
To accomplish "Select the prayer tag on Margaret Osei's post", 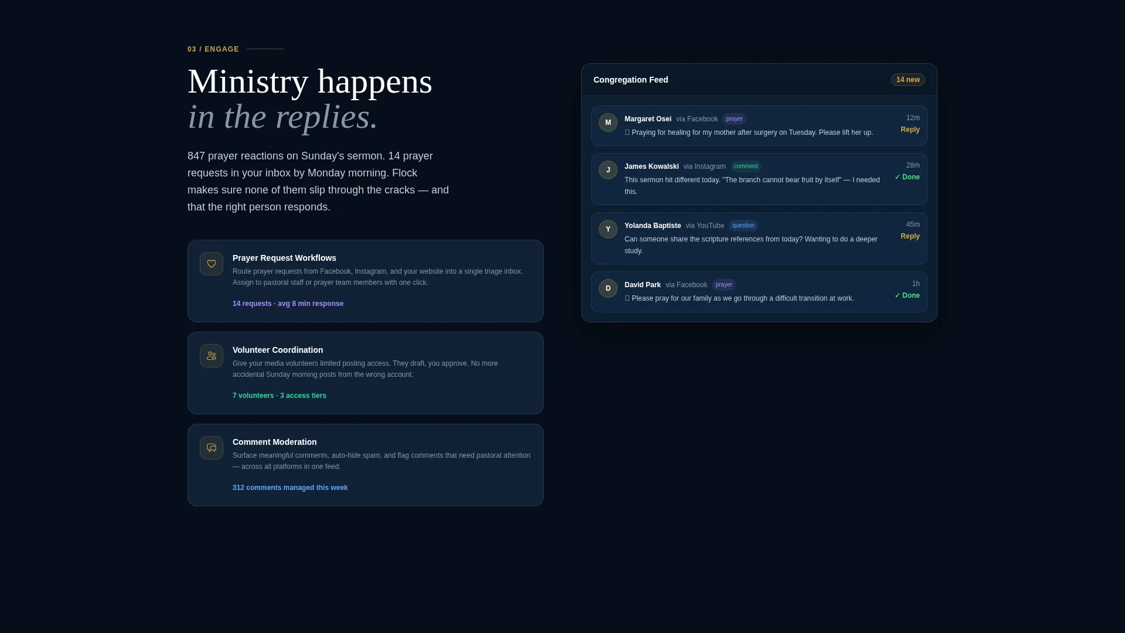I will coord(734,119).
